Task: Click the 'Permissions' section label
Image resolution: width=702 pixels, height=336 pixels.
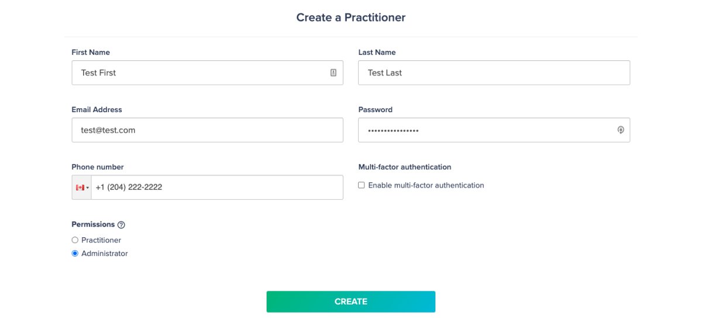Action: (93, 224)
